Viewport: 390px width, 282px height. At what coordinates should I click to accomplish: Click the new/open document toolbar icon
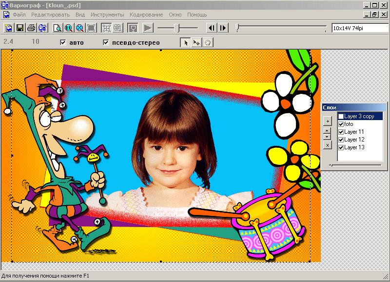coord(9,28)
